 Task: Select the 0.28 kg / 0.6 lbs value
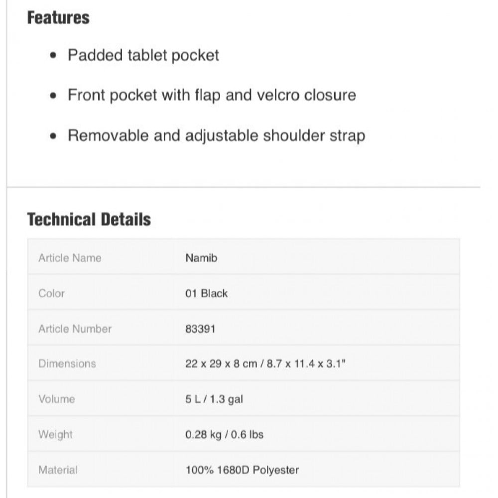coord(224,434)
